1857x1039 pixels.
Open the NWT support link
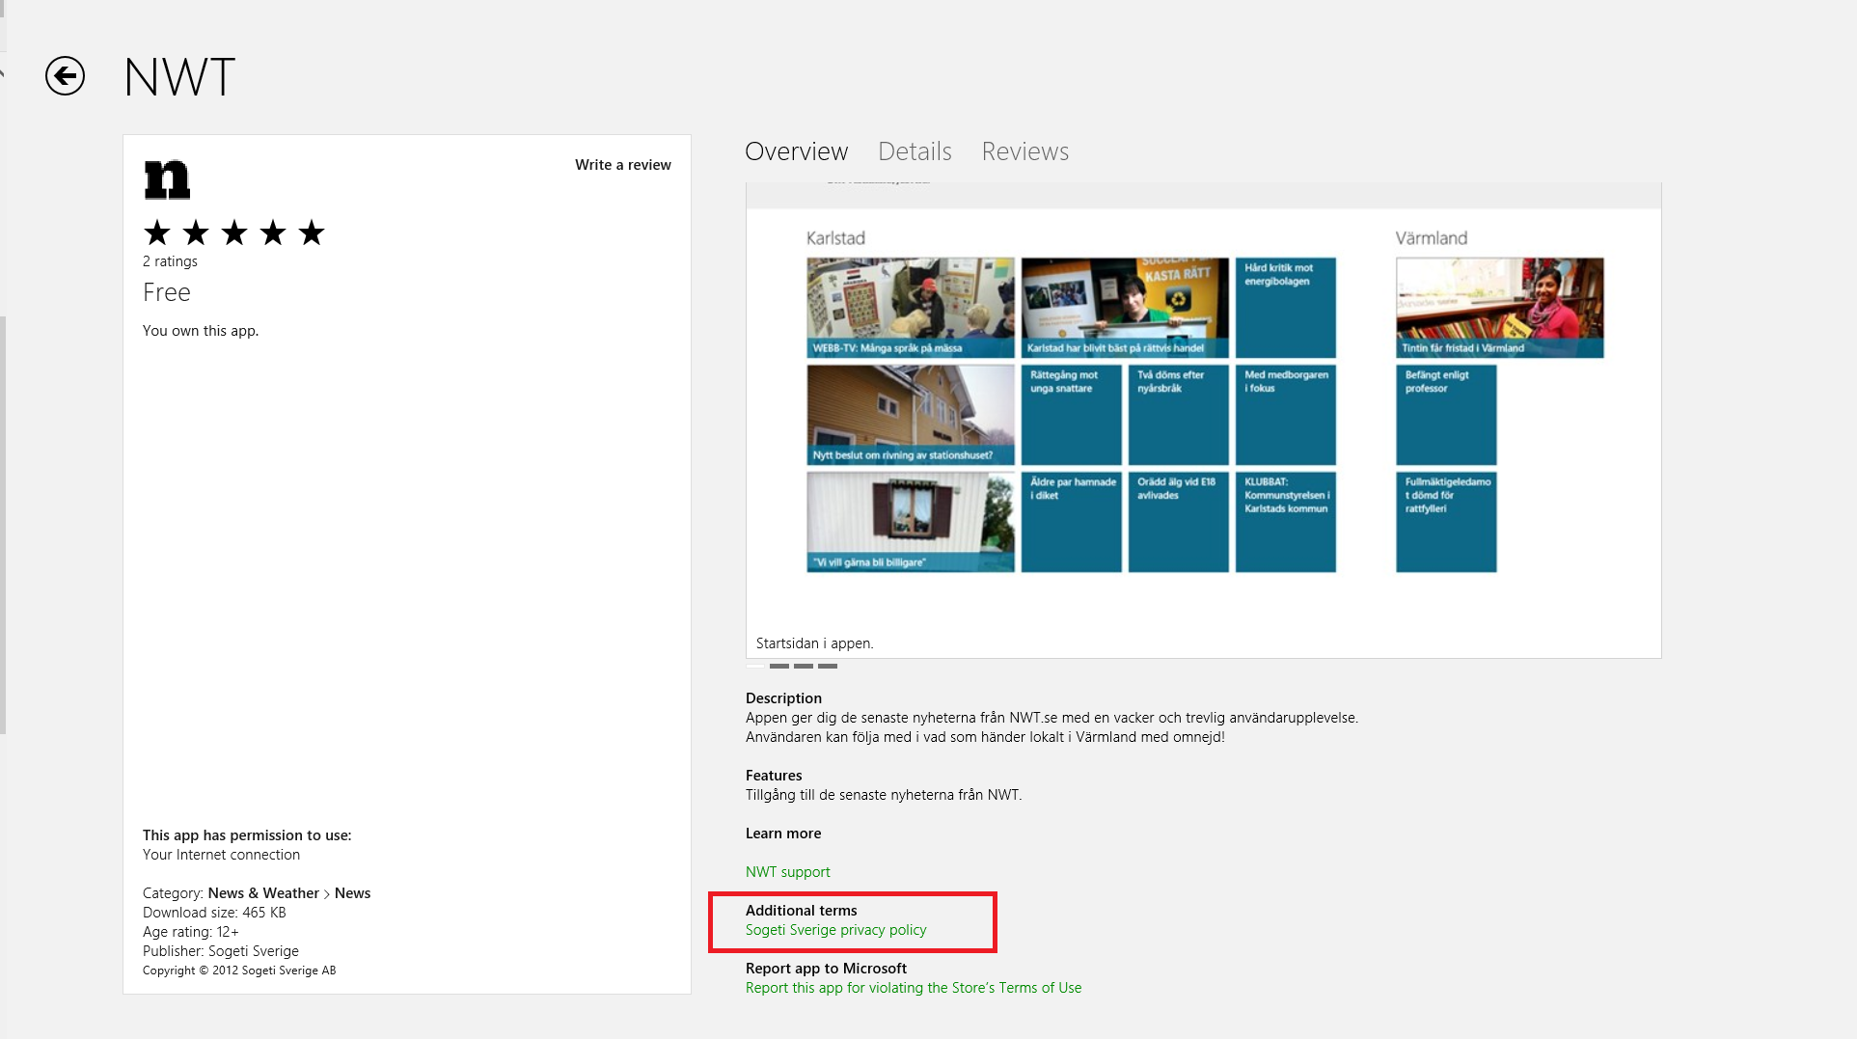point(788,872)
